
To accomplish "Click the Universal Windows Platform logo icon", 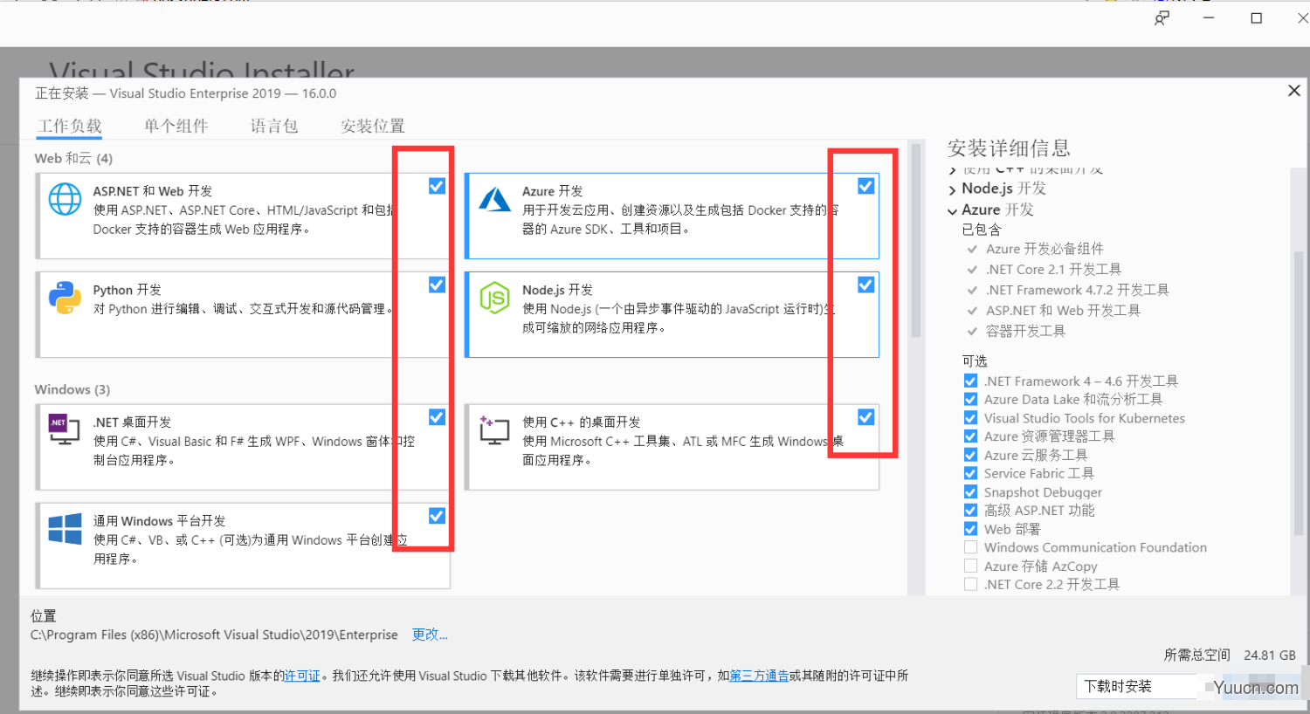I will [65, 529].
